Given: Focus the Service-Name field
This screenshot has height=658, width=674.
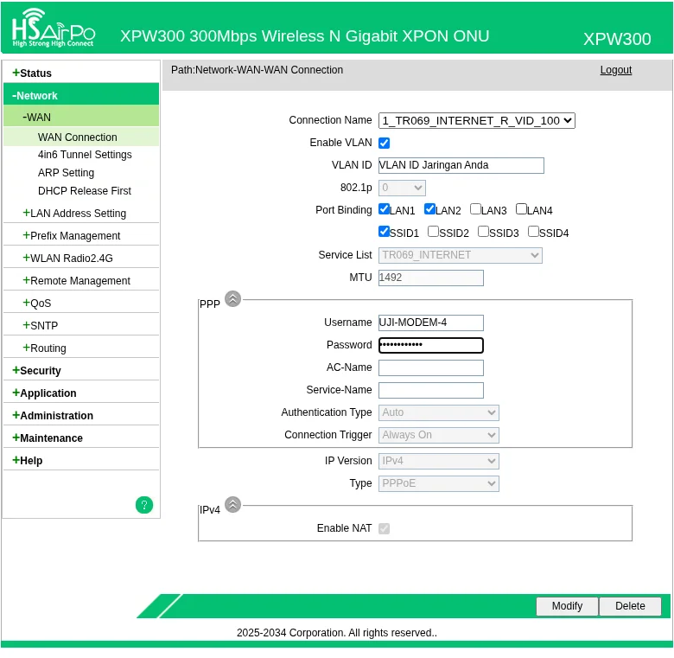Looking at the screenshot, I should tap(430, 391).
